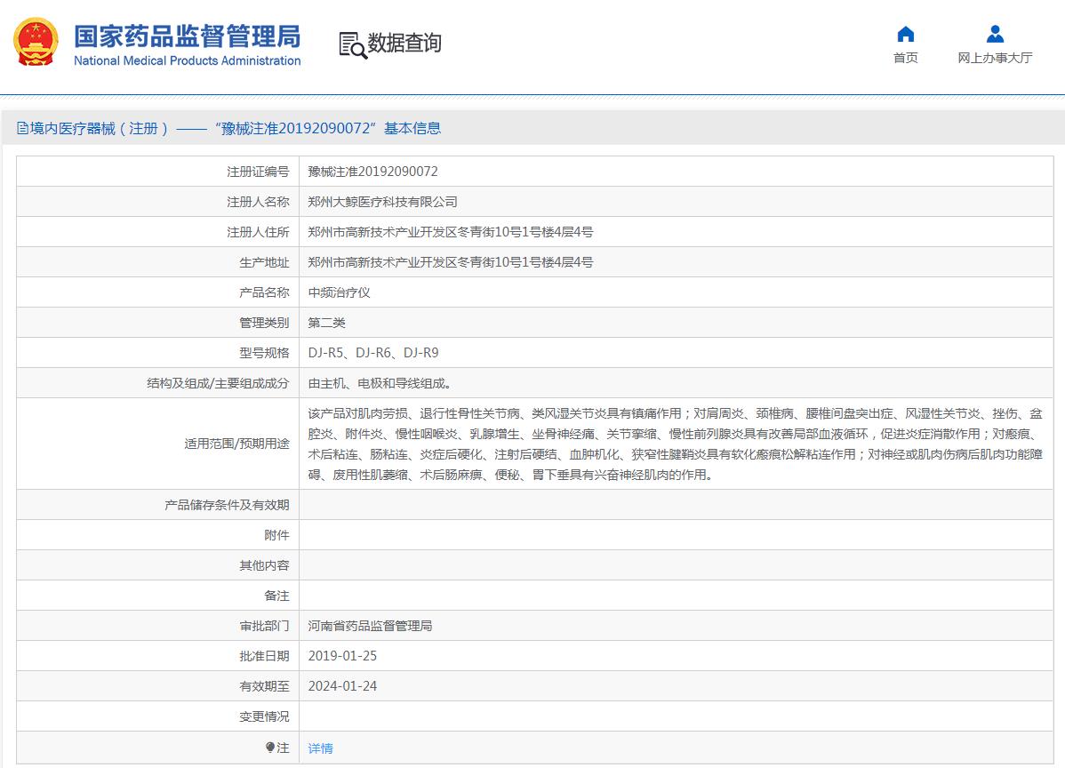Click the document icon before 境内医疗器械
This screenshot has width=1065, height=768.
[22, 128]
